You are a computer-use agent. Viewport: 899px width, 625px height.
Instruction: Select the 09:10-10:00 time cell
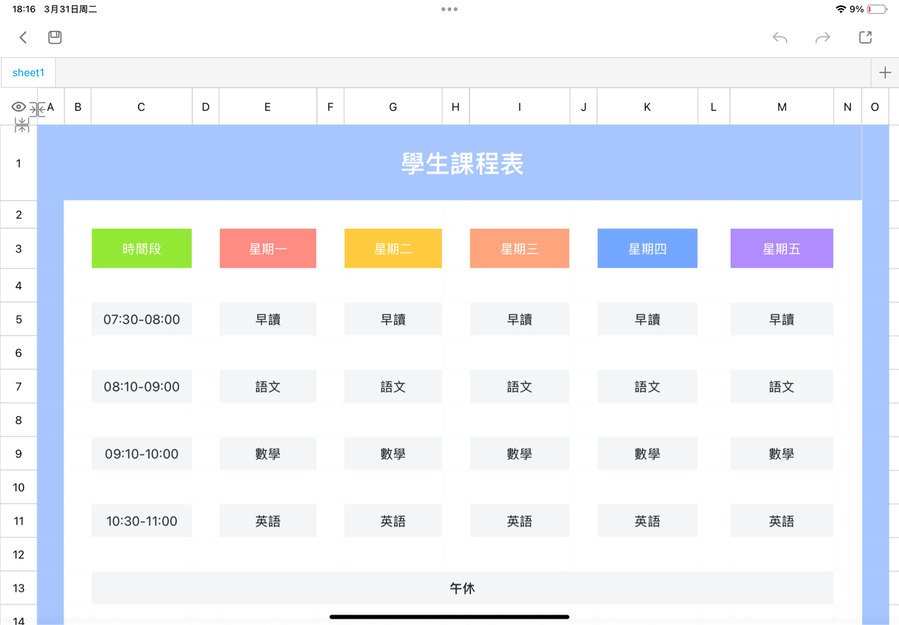pos(141,453)
